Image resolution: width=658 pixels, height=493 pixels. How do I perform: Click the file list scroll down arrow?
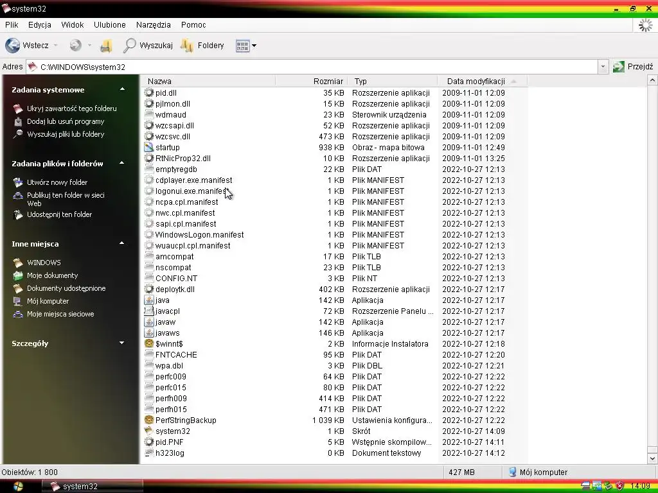coord(652,458)
